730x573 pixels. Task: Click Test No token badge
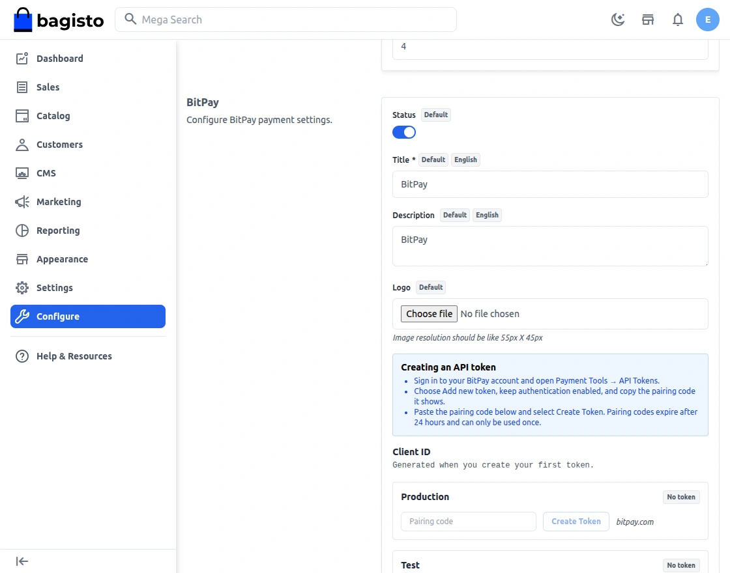click(681, 566)
